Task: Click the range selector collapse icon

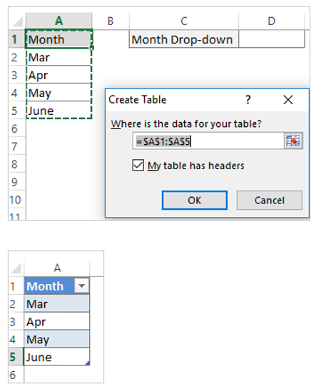Action: coord(293,141)
